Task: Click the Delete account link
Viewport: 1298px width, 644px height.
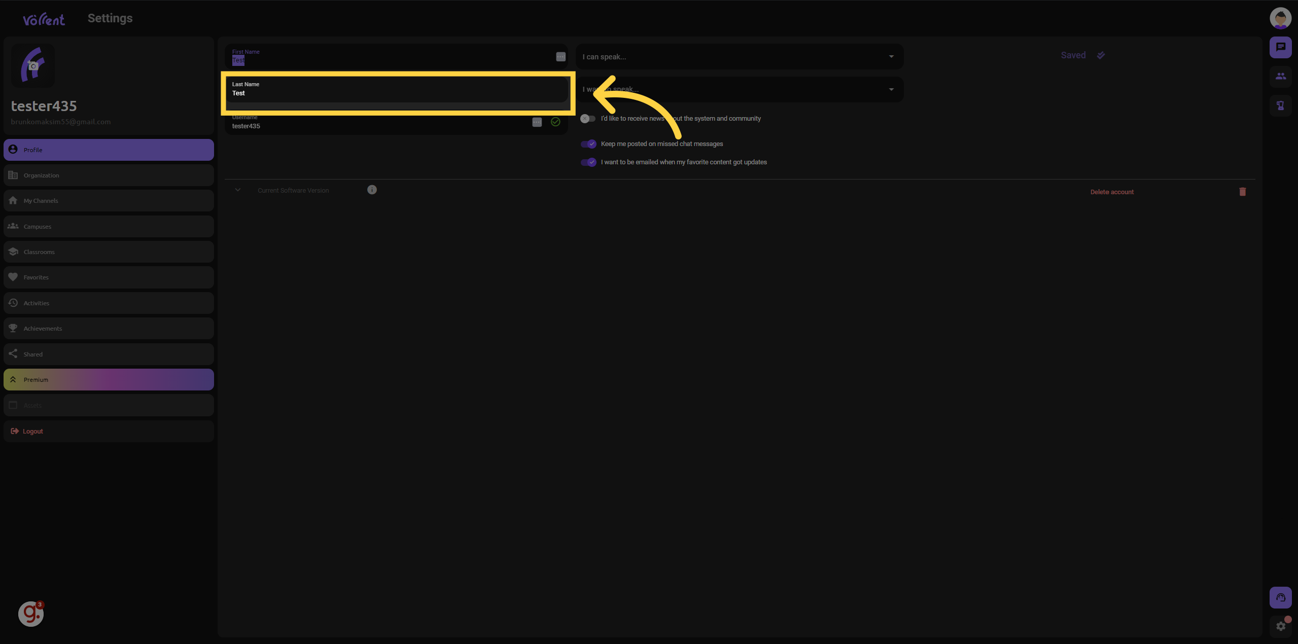Action: [x=1112, y=192]
